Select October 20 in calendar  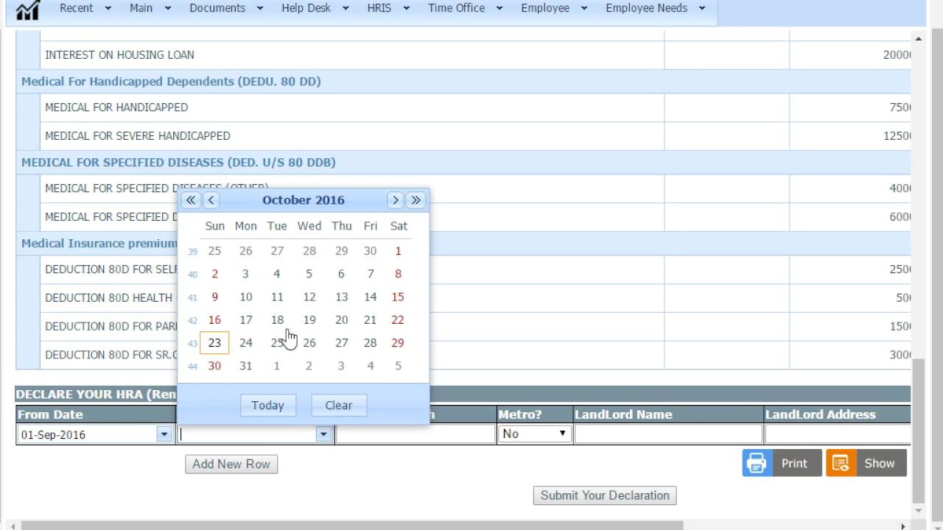click(341, 320)
